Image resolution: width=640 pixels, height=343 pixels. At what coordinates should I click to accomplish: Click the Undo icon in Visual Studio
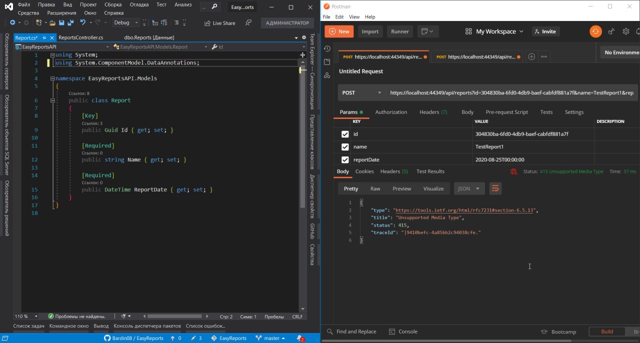click(x=83, y=23)
